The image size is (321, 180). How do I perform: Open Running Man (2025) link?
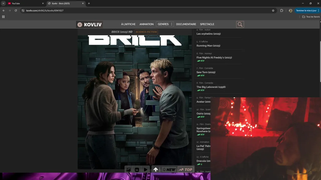208,46
